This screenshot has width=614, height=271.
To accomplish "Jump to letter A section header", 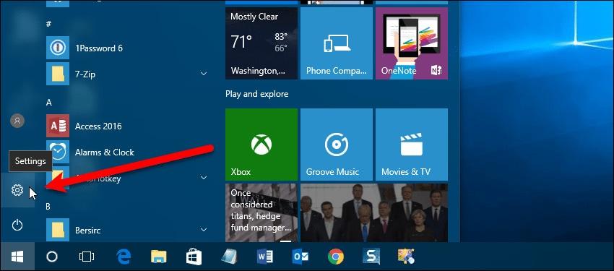I will coord(49,103).
